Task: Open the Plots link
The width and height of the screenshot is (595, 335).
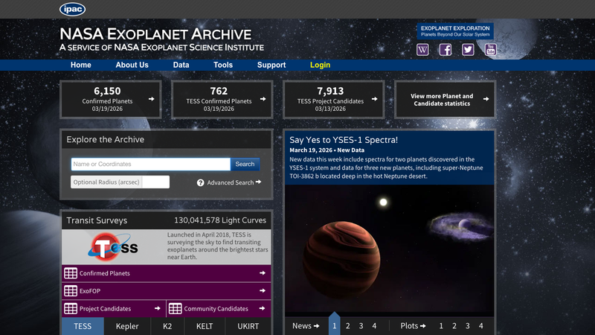Action: [x=413, y=326]
